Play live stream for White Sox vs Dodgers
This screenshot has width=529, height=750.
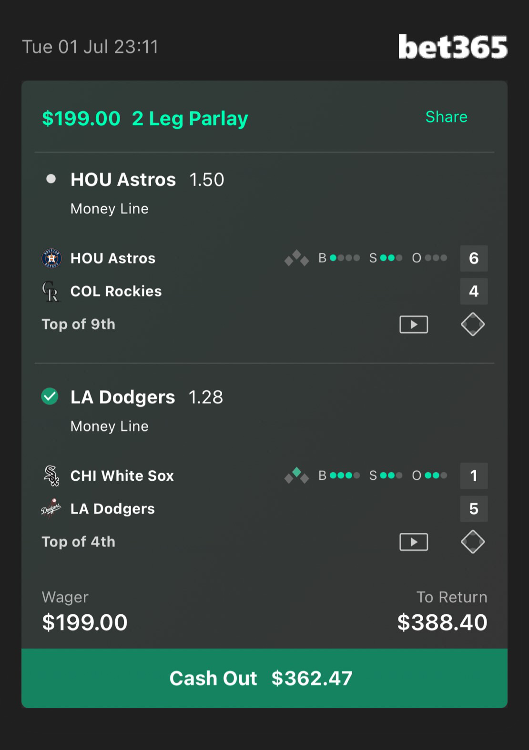point(413,542)
